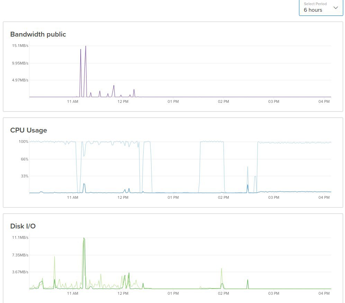Click the 11 AM tick in Bandwidth chart
345x303 pixels.
click(x=73, y=101)
